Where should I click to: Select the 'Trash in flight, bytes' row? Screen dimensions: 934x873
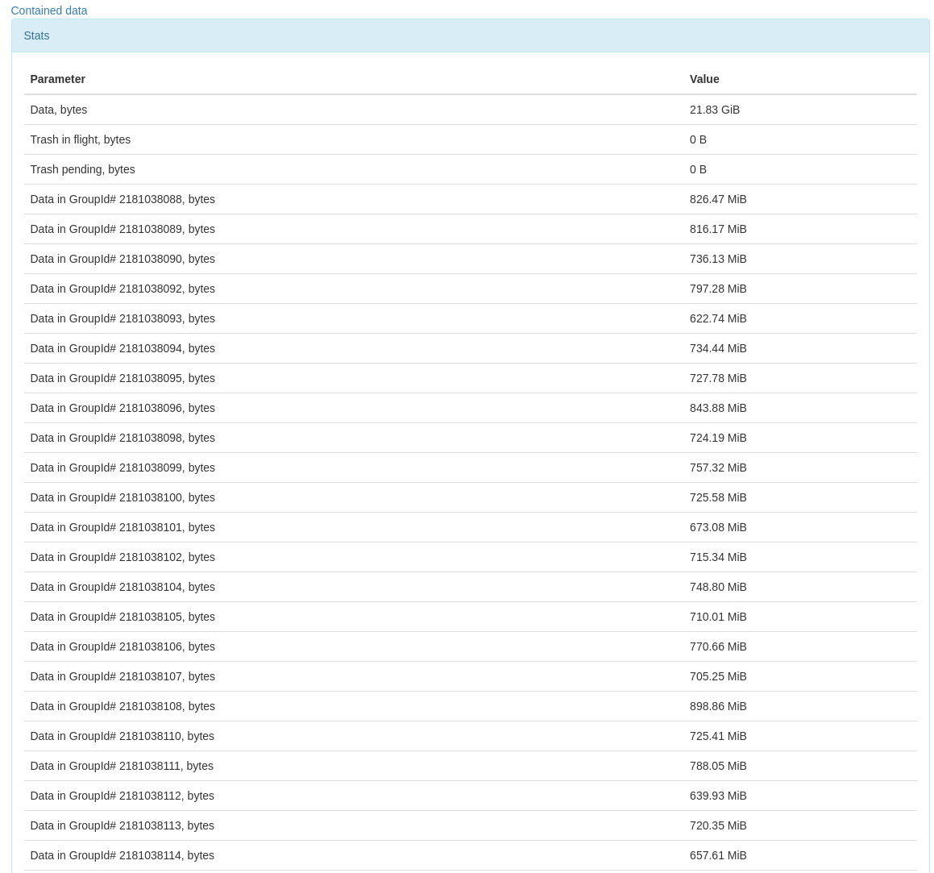[x=81, y=139]
